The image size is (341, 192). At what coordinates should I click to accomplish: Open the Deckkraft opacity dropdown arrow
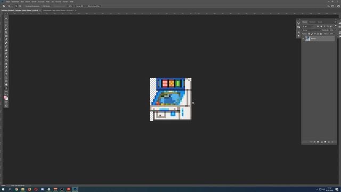pyautogui.click(x=335, y=30)
